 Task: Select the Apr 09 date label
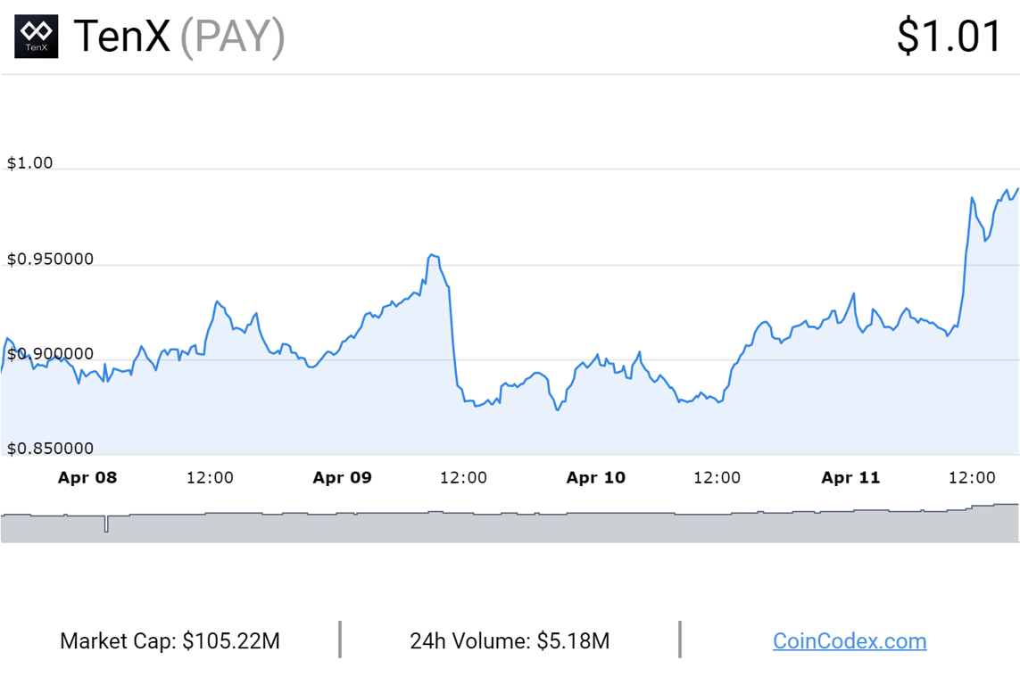342,477
